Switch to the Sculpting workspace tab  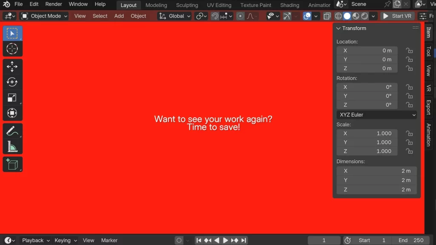[187, 5]
